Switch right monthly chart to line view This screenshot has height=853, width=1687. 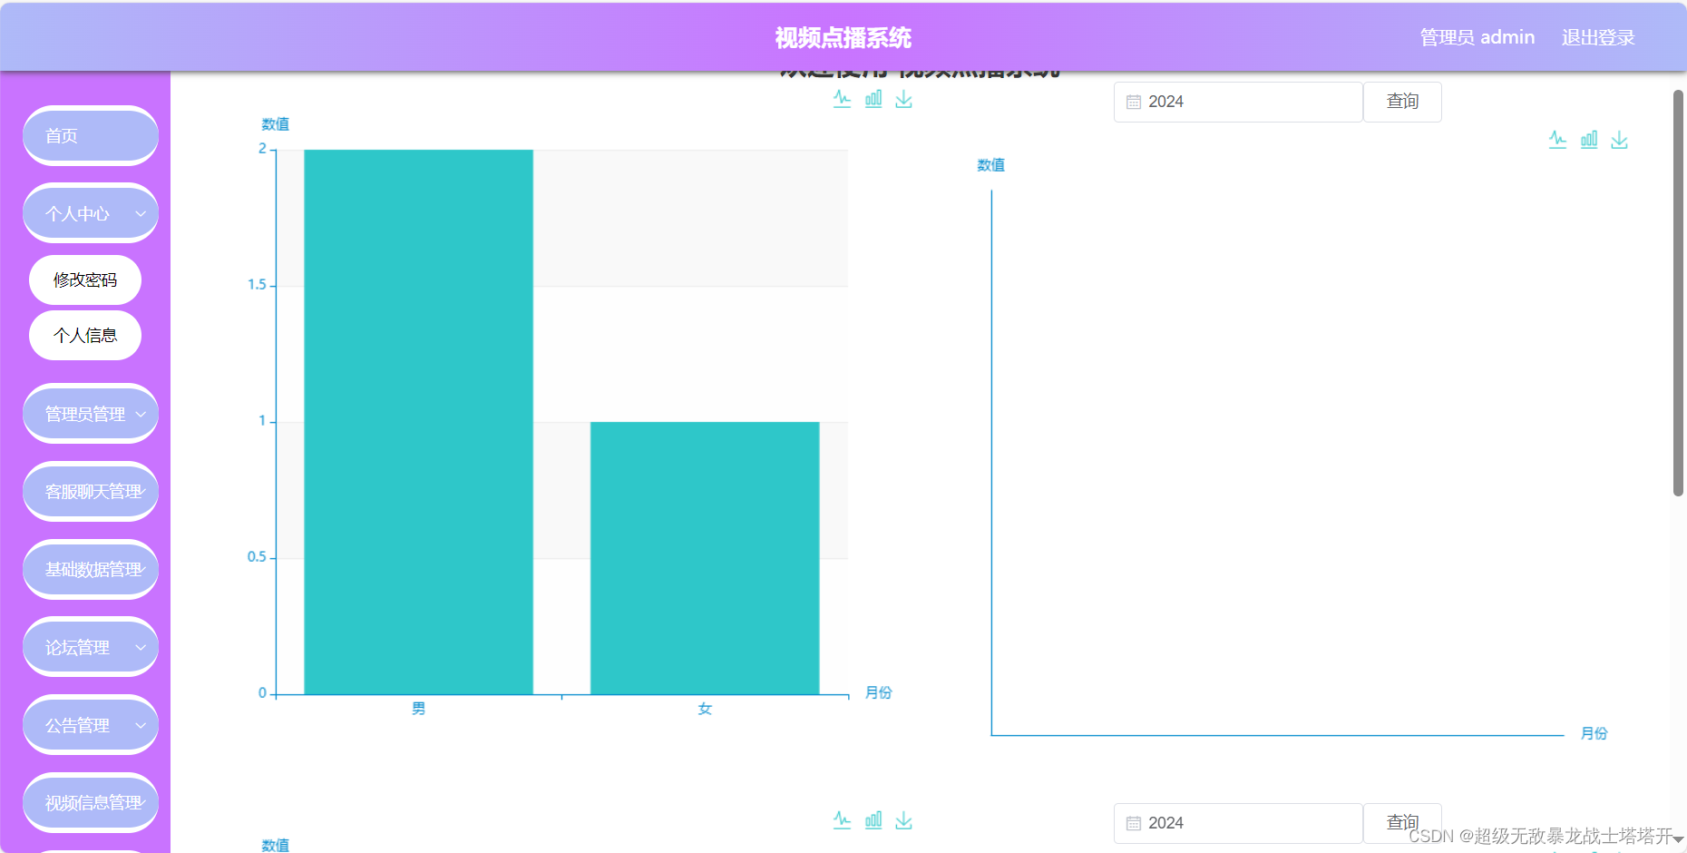(1557, 140)
